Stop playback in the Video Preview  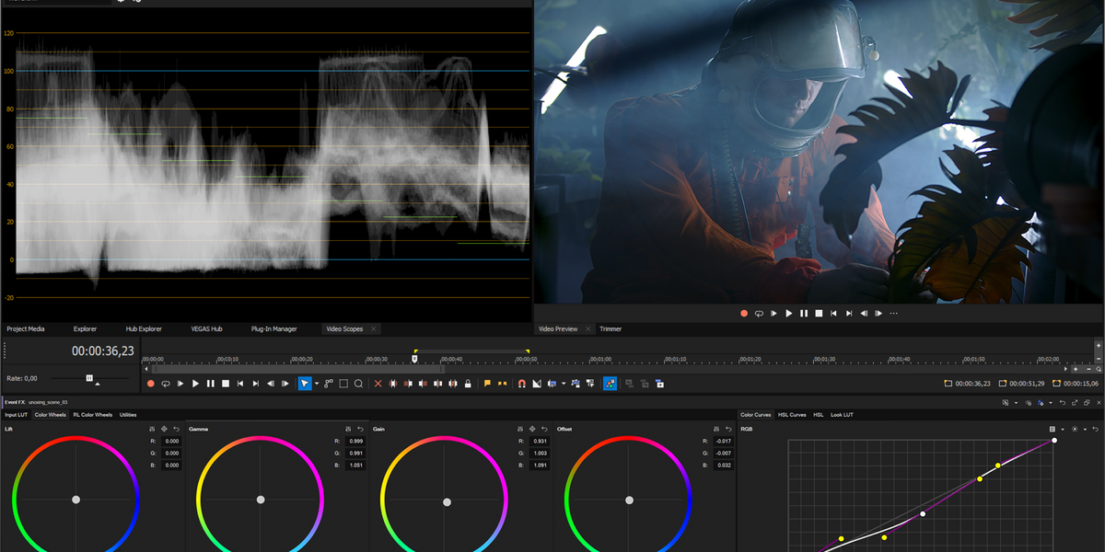819,314
